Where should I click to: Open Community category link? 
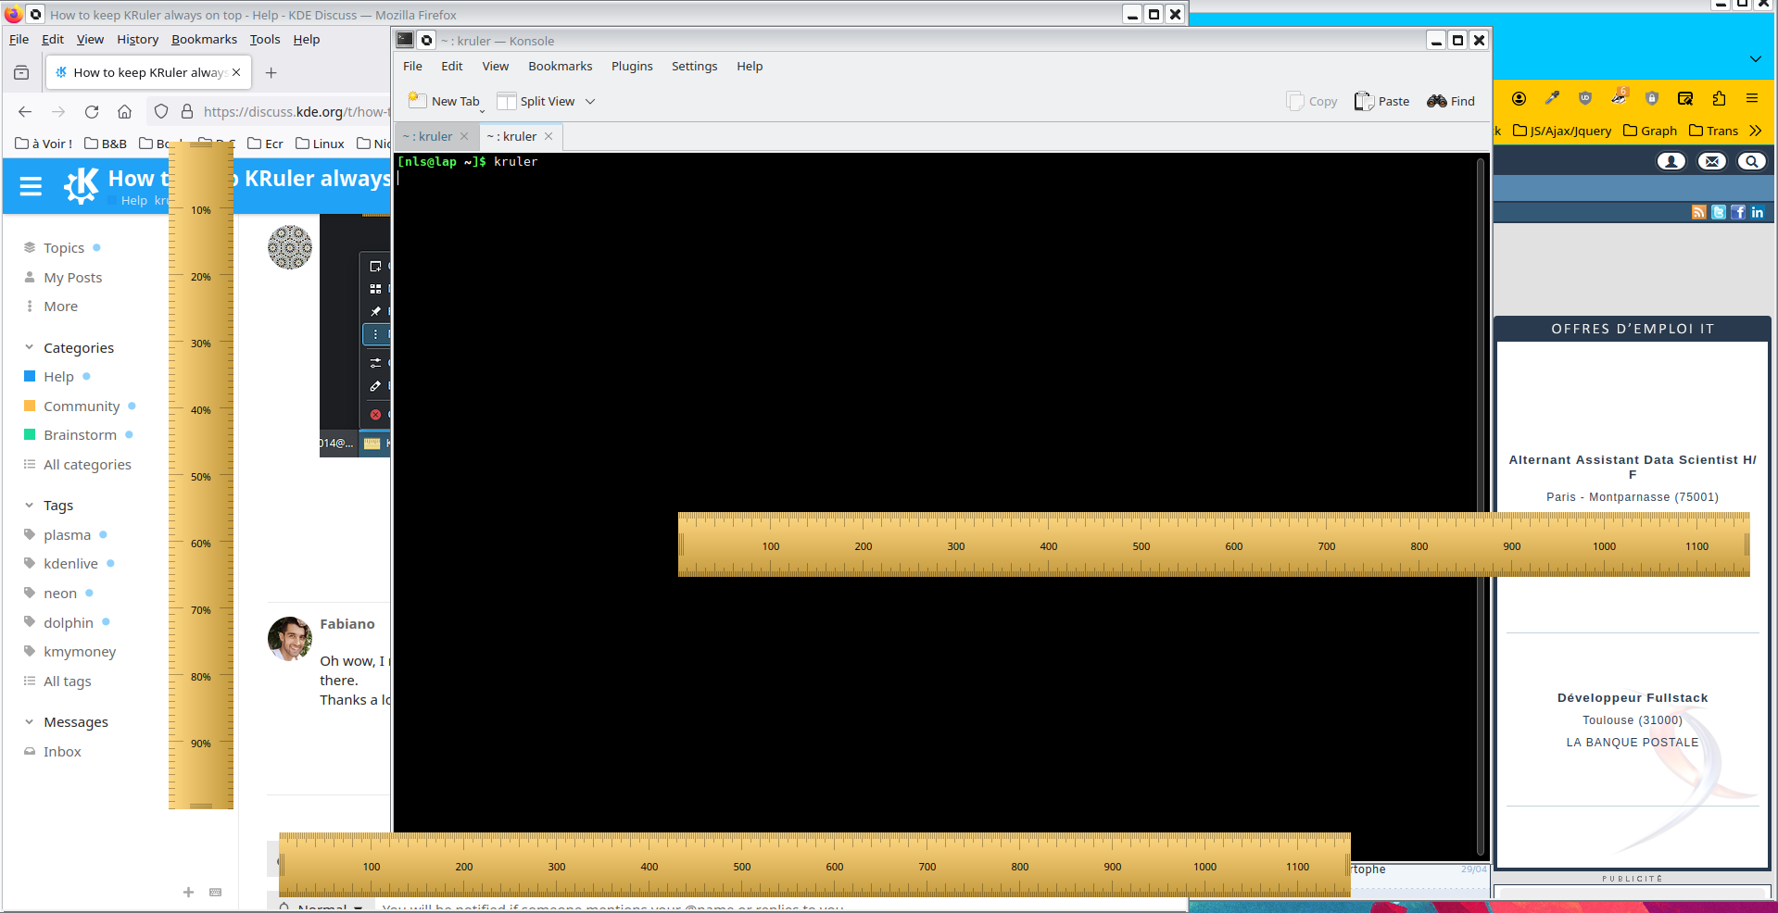(x=82, y=406)
